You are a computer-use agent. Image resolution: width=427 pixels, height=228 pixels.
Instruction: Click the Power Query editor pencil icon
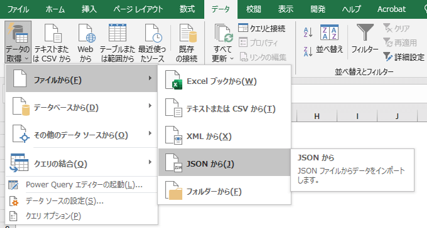point(13,185)
